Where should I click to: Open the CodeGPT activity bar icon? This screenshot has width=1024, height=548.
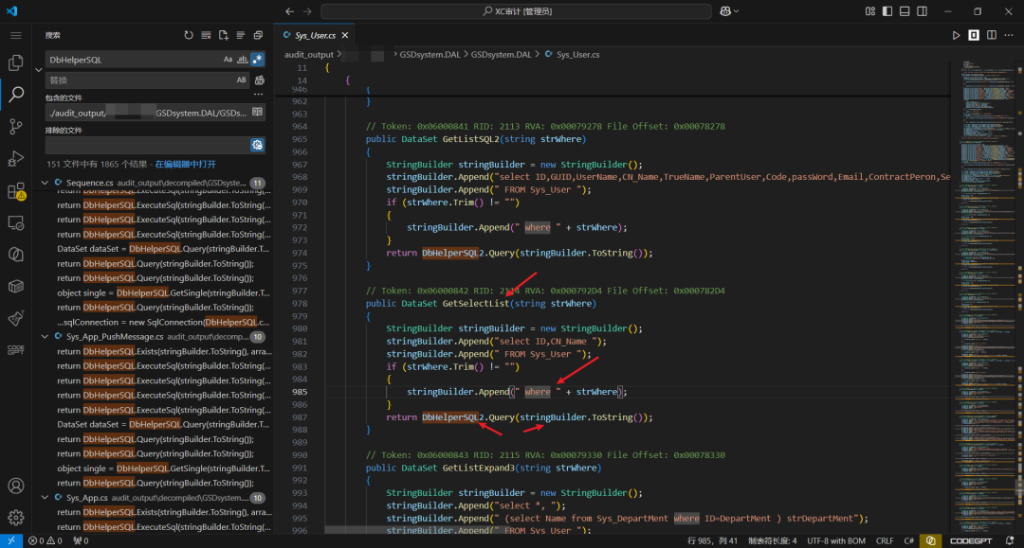tap(16, 350)
